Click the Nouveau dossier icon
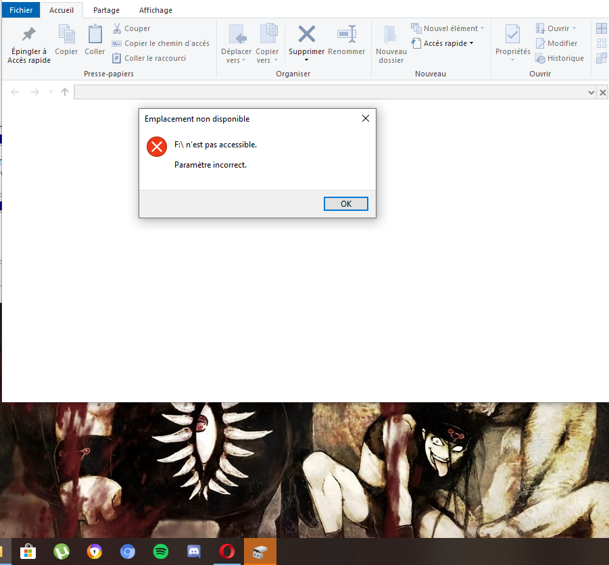 [391, 34]
